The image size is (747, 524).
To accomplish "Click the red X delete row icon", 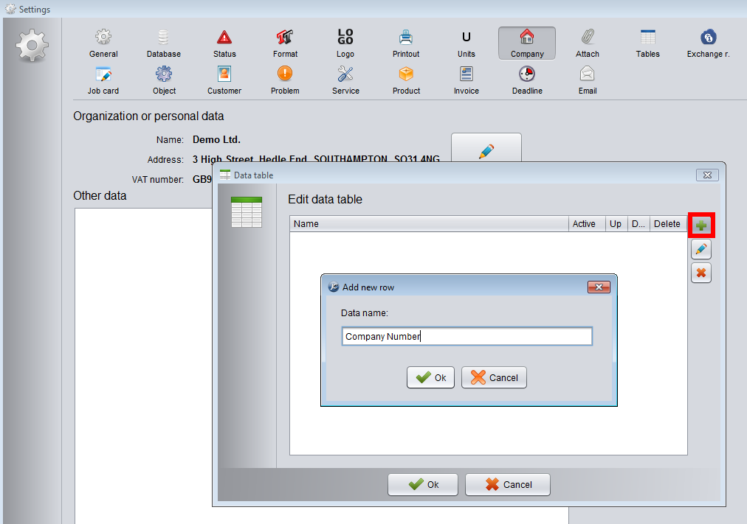I will click(700, 273).
